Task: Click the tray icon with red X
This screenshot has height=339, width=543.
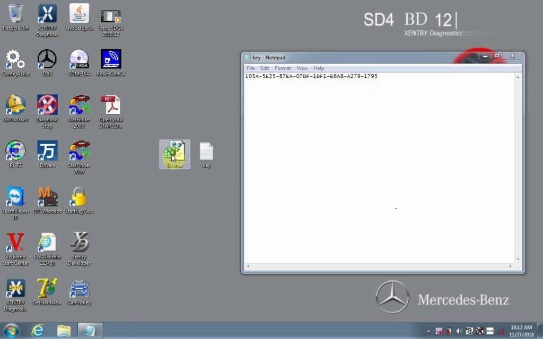Action: pos(479,332)
